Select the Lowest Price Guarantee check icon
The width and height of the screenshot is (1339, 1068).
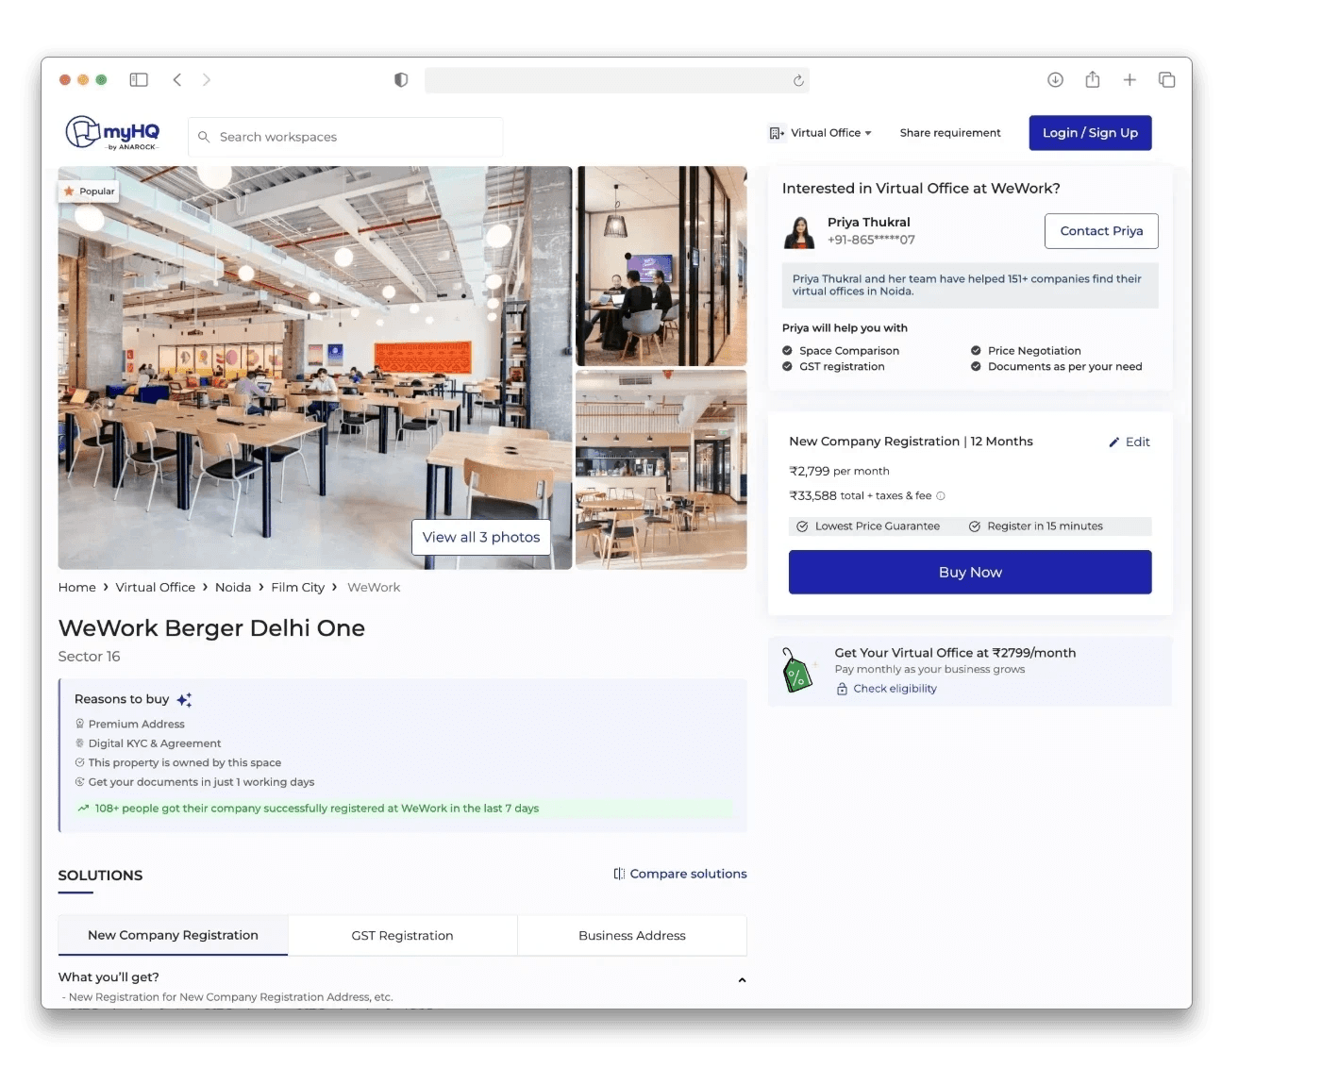click(802, 526)
